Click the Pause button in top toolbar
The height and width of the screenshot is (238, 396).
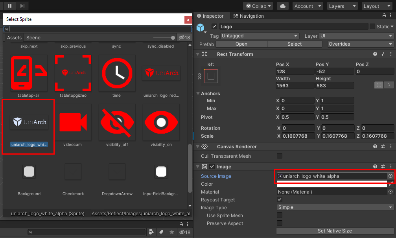pyautogui.click(x=9, y=6)
